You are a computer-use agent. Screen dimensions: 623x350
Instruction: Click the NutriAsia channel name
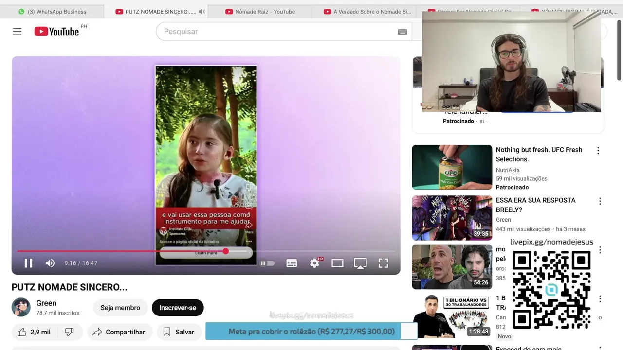508,170
